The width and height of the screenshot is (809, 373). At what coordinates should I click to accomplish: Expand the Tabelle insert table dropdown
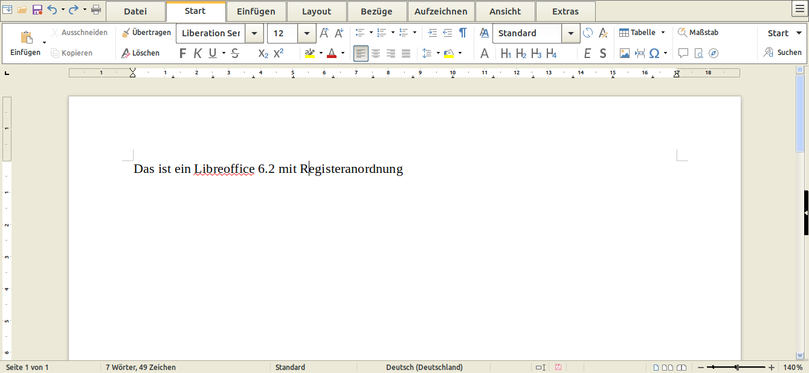(x=663, y=33)
